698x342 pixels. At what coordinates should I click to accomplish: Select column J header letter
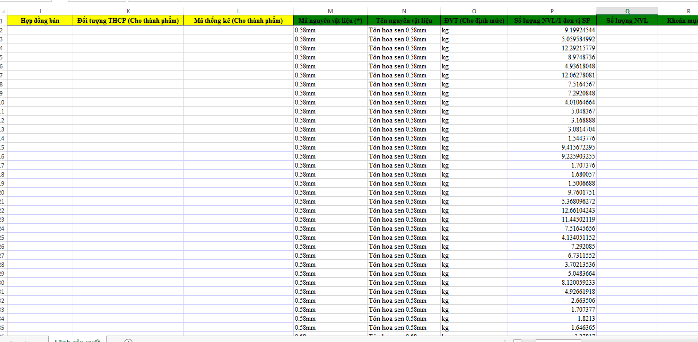40,11
